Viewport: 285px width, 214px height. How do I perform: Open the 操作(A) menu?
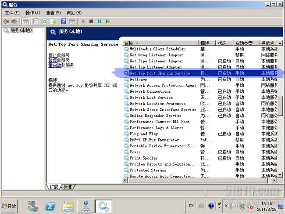pyautogui.click(x=33, y=13)
